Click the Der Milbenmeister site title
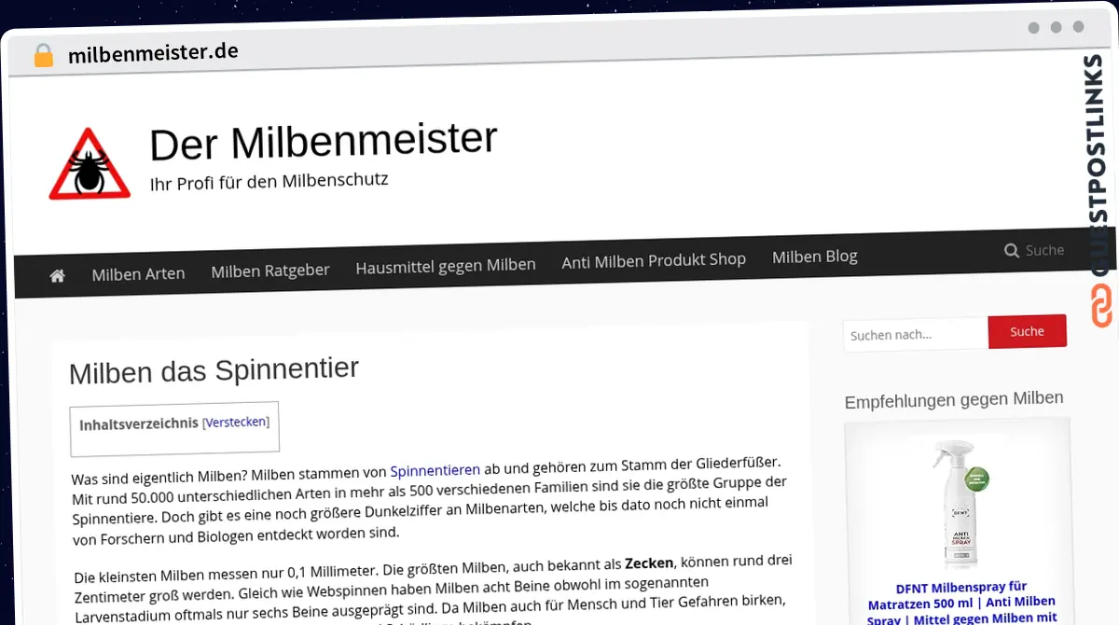1119x625 pixels. click(323, 142)
